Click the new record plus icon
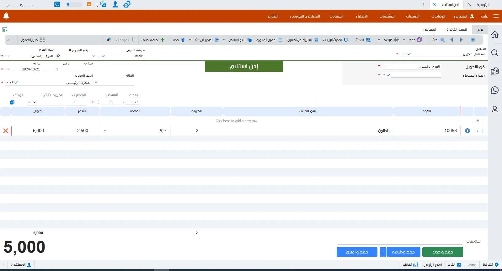The height and width of the screenshot is (271, 502). point(473,40)
